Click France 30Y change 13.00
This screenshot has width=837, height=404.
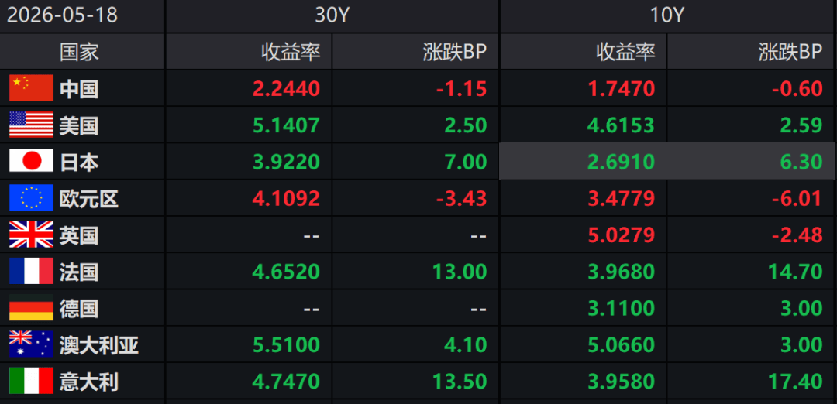(x=460, y=272)
